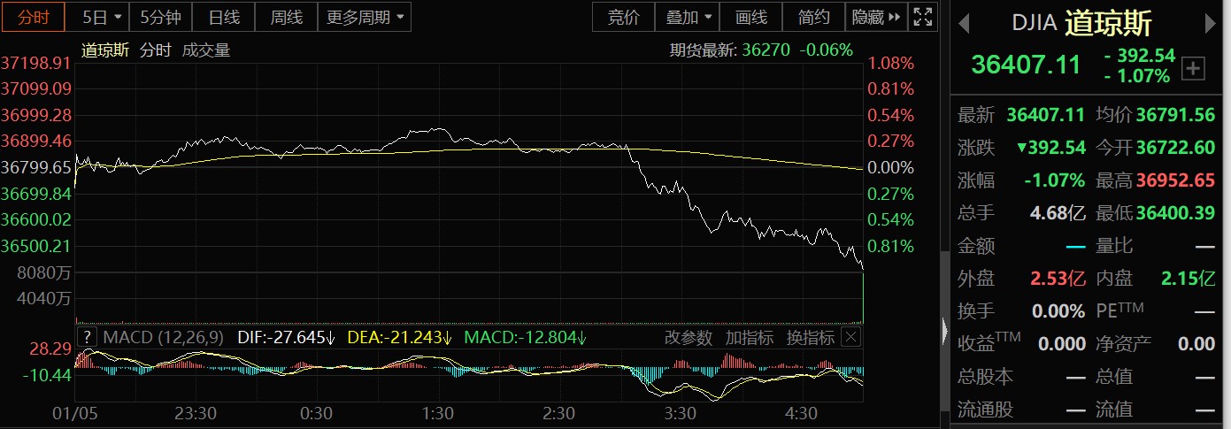Click 加指标 to add an indicator
Image resolution: width=1231 pixels, height=429 pixels.
749,337
